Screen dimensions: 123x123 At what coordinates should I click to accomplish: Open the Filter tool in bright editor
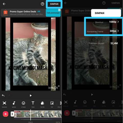pyautogui.click(x=43, y=104)
